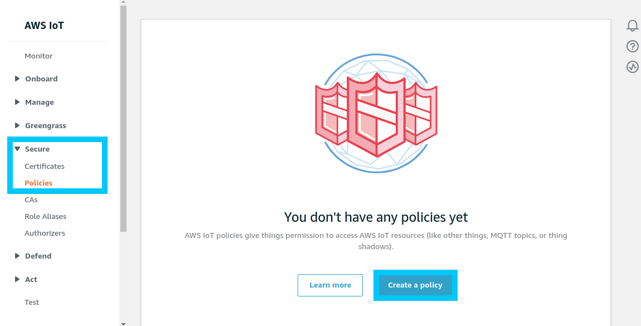
Task: Open the CAs page
Action: (x=31, y=200)
